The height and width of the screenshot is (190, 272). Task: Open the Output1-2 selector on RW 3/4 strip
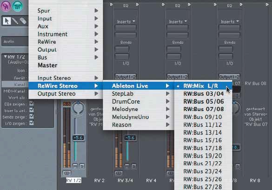pyautogui.click(x=126, y=77)
